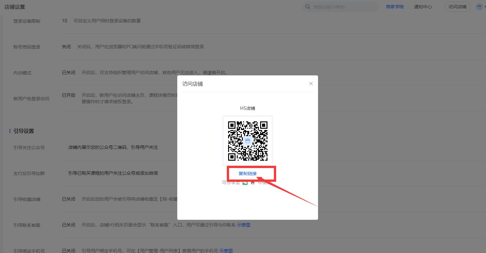Viewport: 486px width, 253px height.
Task: Click the store avatar icon at top right
Action: point(479,7)
